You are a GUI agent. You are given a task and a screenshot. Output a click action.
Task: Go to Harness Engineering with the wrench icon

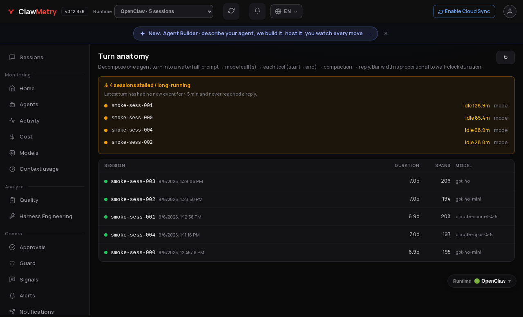[45, 217]
